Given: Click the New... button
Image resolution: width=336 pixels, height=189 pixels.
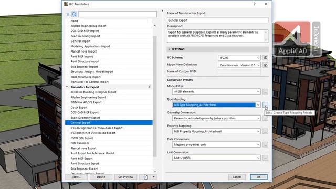Looking at the screenshot, I should pyautogui.click(x=77, y=177).
